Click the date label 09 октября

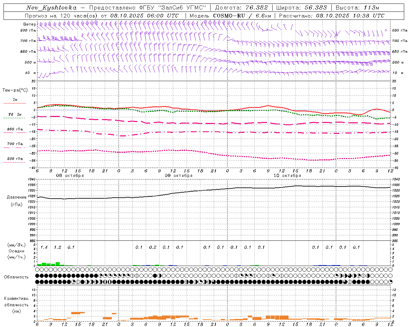(179, 176)
